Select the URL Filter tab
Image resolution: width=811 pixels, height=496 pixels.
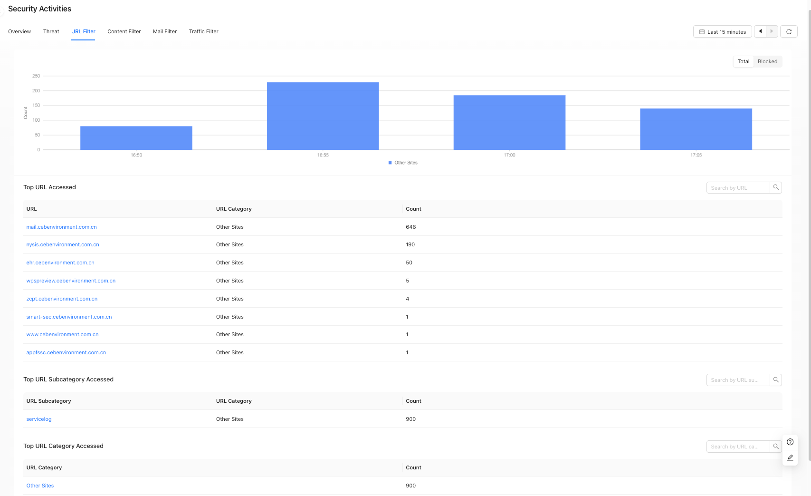click(83, 31)
